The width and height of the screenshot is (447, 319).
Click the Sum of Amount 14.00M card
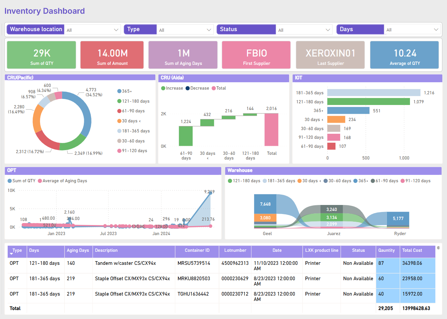coord(112,55)
